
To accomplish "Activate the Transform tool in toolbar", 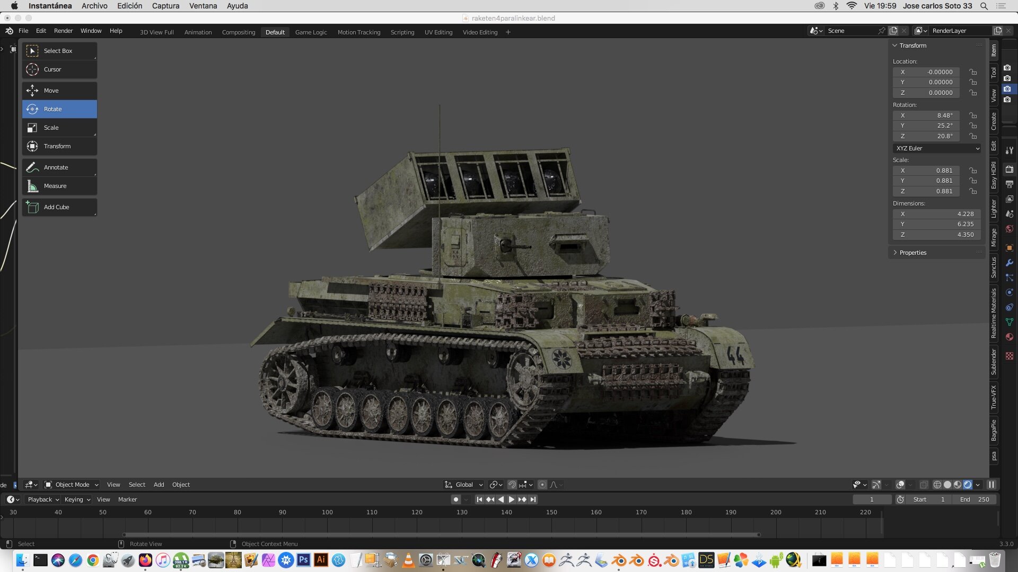I will [59, 146].
